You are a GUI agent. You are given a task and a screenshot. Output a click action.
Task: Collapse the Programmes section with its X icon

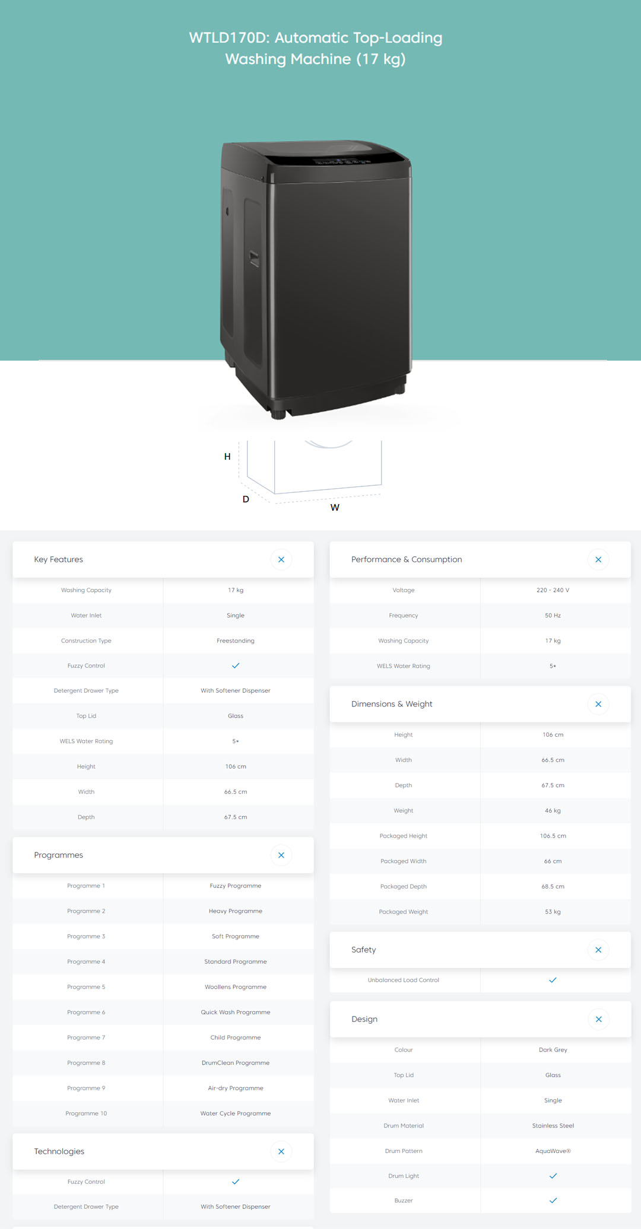click(x=281, y=855)
